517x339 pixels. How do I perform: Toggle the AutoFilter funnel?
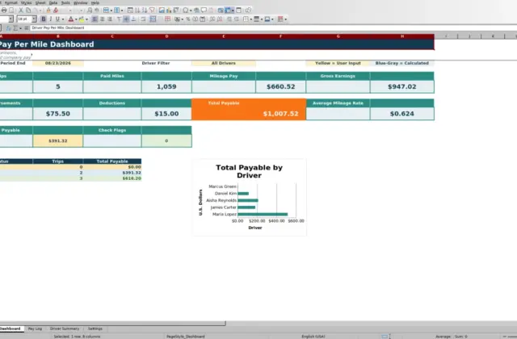click(x=152, y=10)
